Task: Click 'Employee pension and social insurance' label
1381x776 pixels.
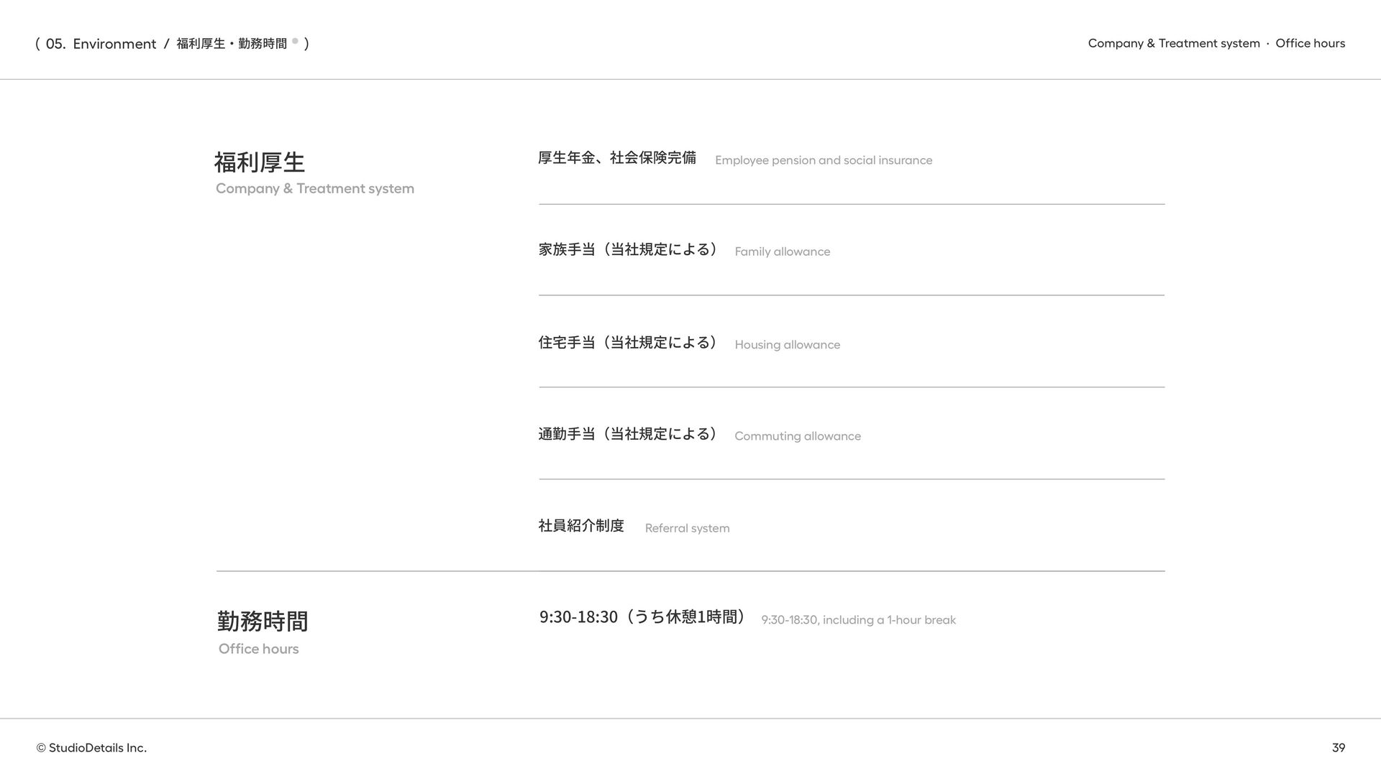Action: pos(823,160)
